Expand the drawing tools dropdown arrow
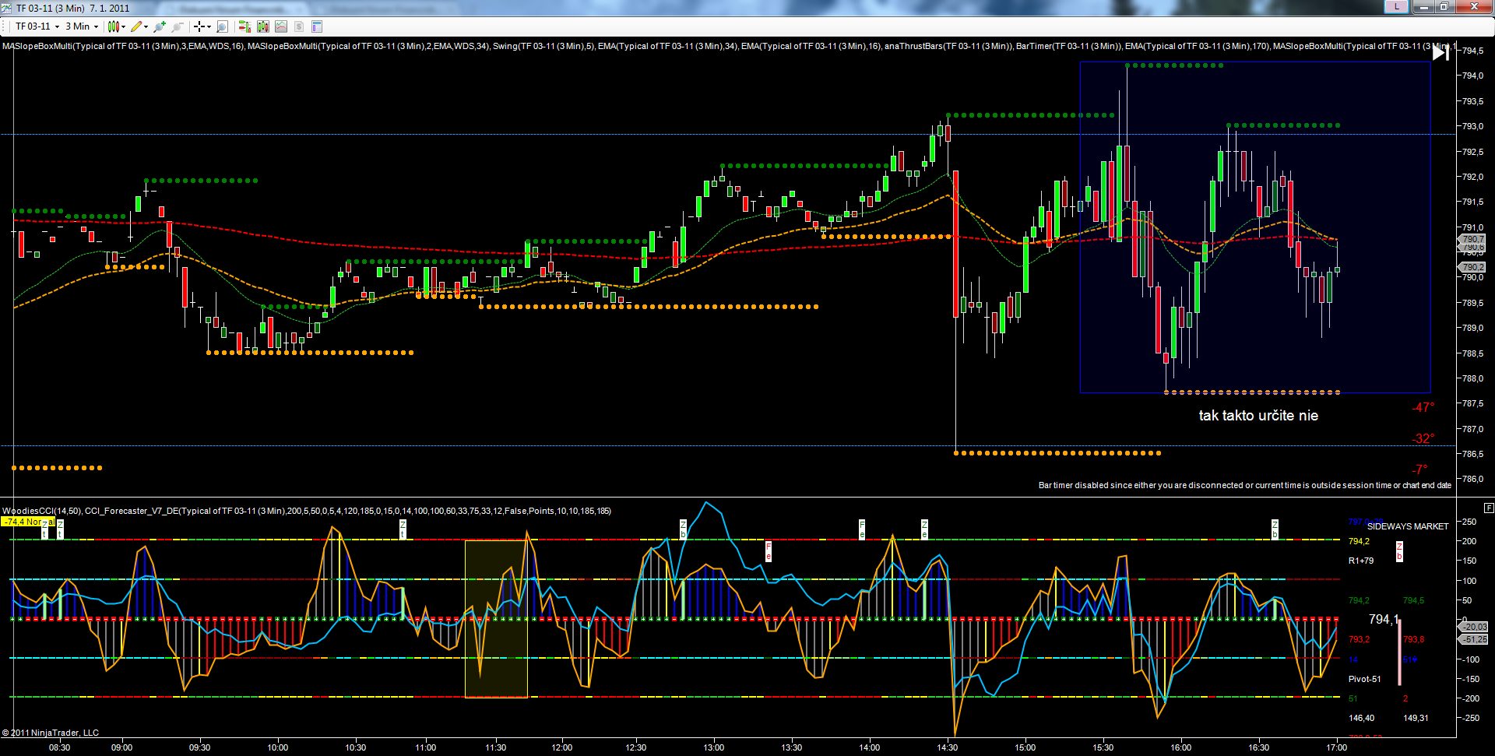 146,26
